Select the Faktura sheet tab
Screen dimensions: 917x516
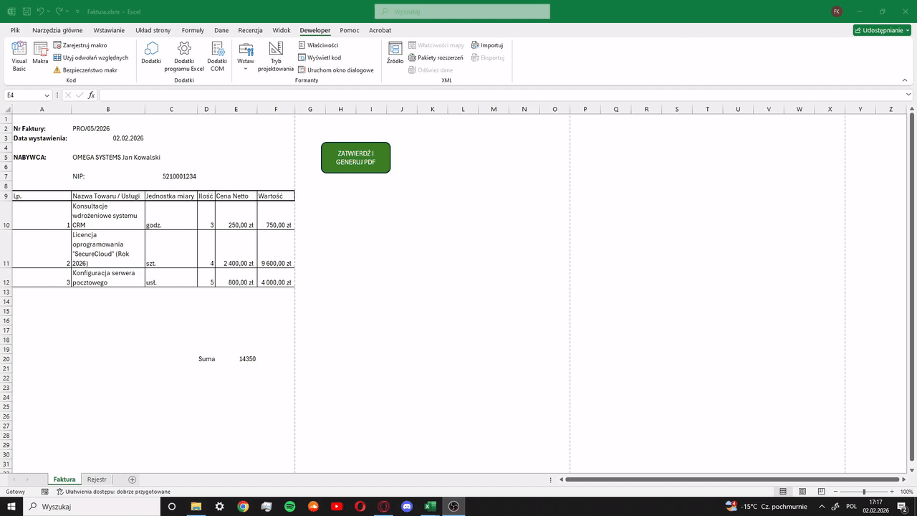tap(64, 479)
